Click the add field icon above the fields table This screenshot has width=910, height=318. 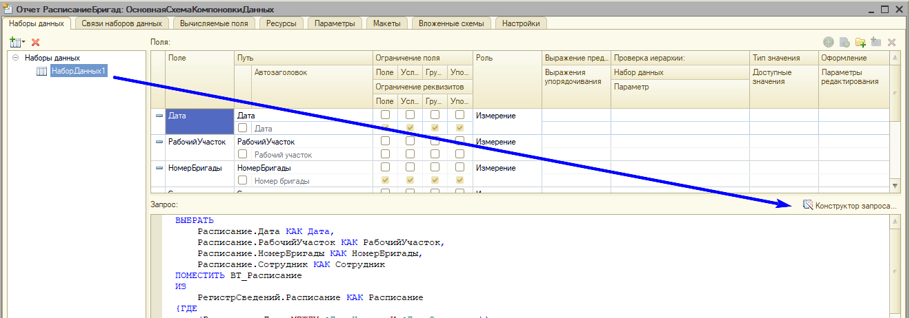point(828,43)
